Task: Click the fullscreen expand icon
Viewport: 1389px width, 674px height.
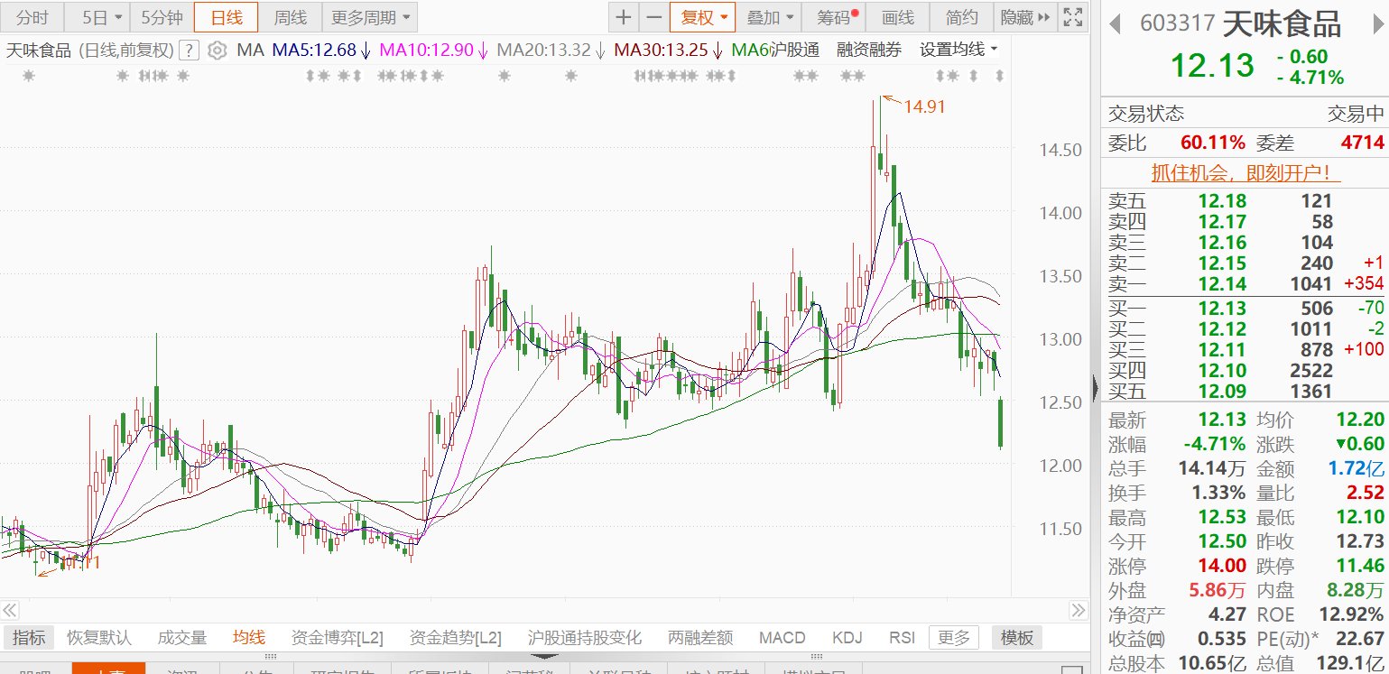Action: coord(1072,17)
